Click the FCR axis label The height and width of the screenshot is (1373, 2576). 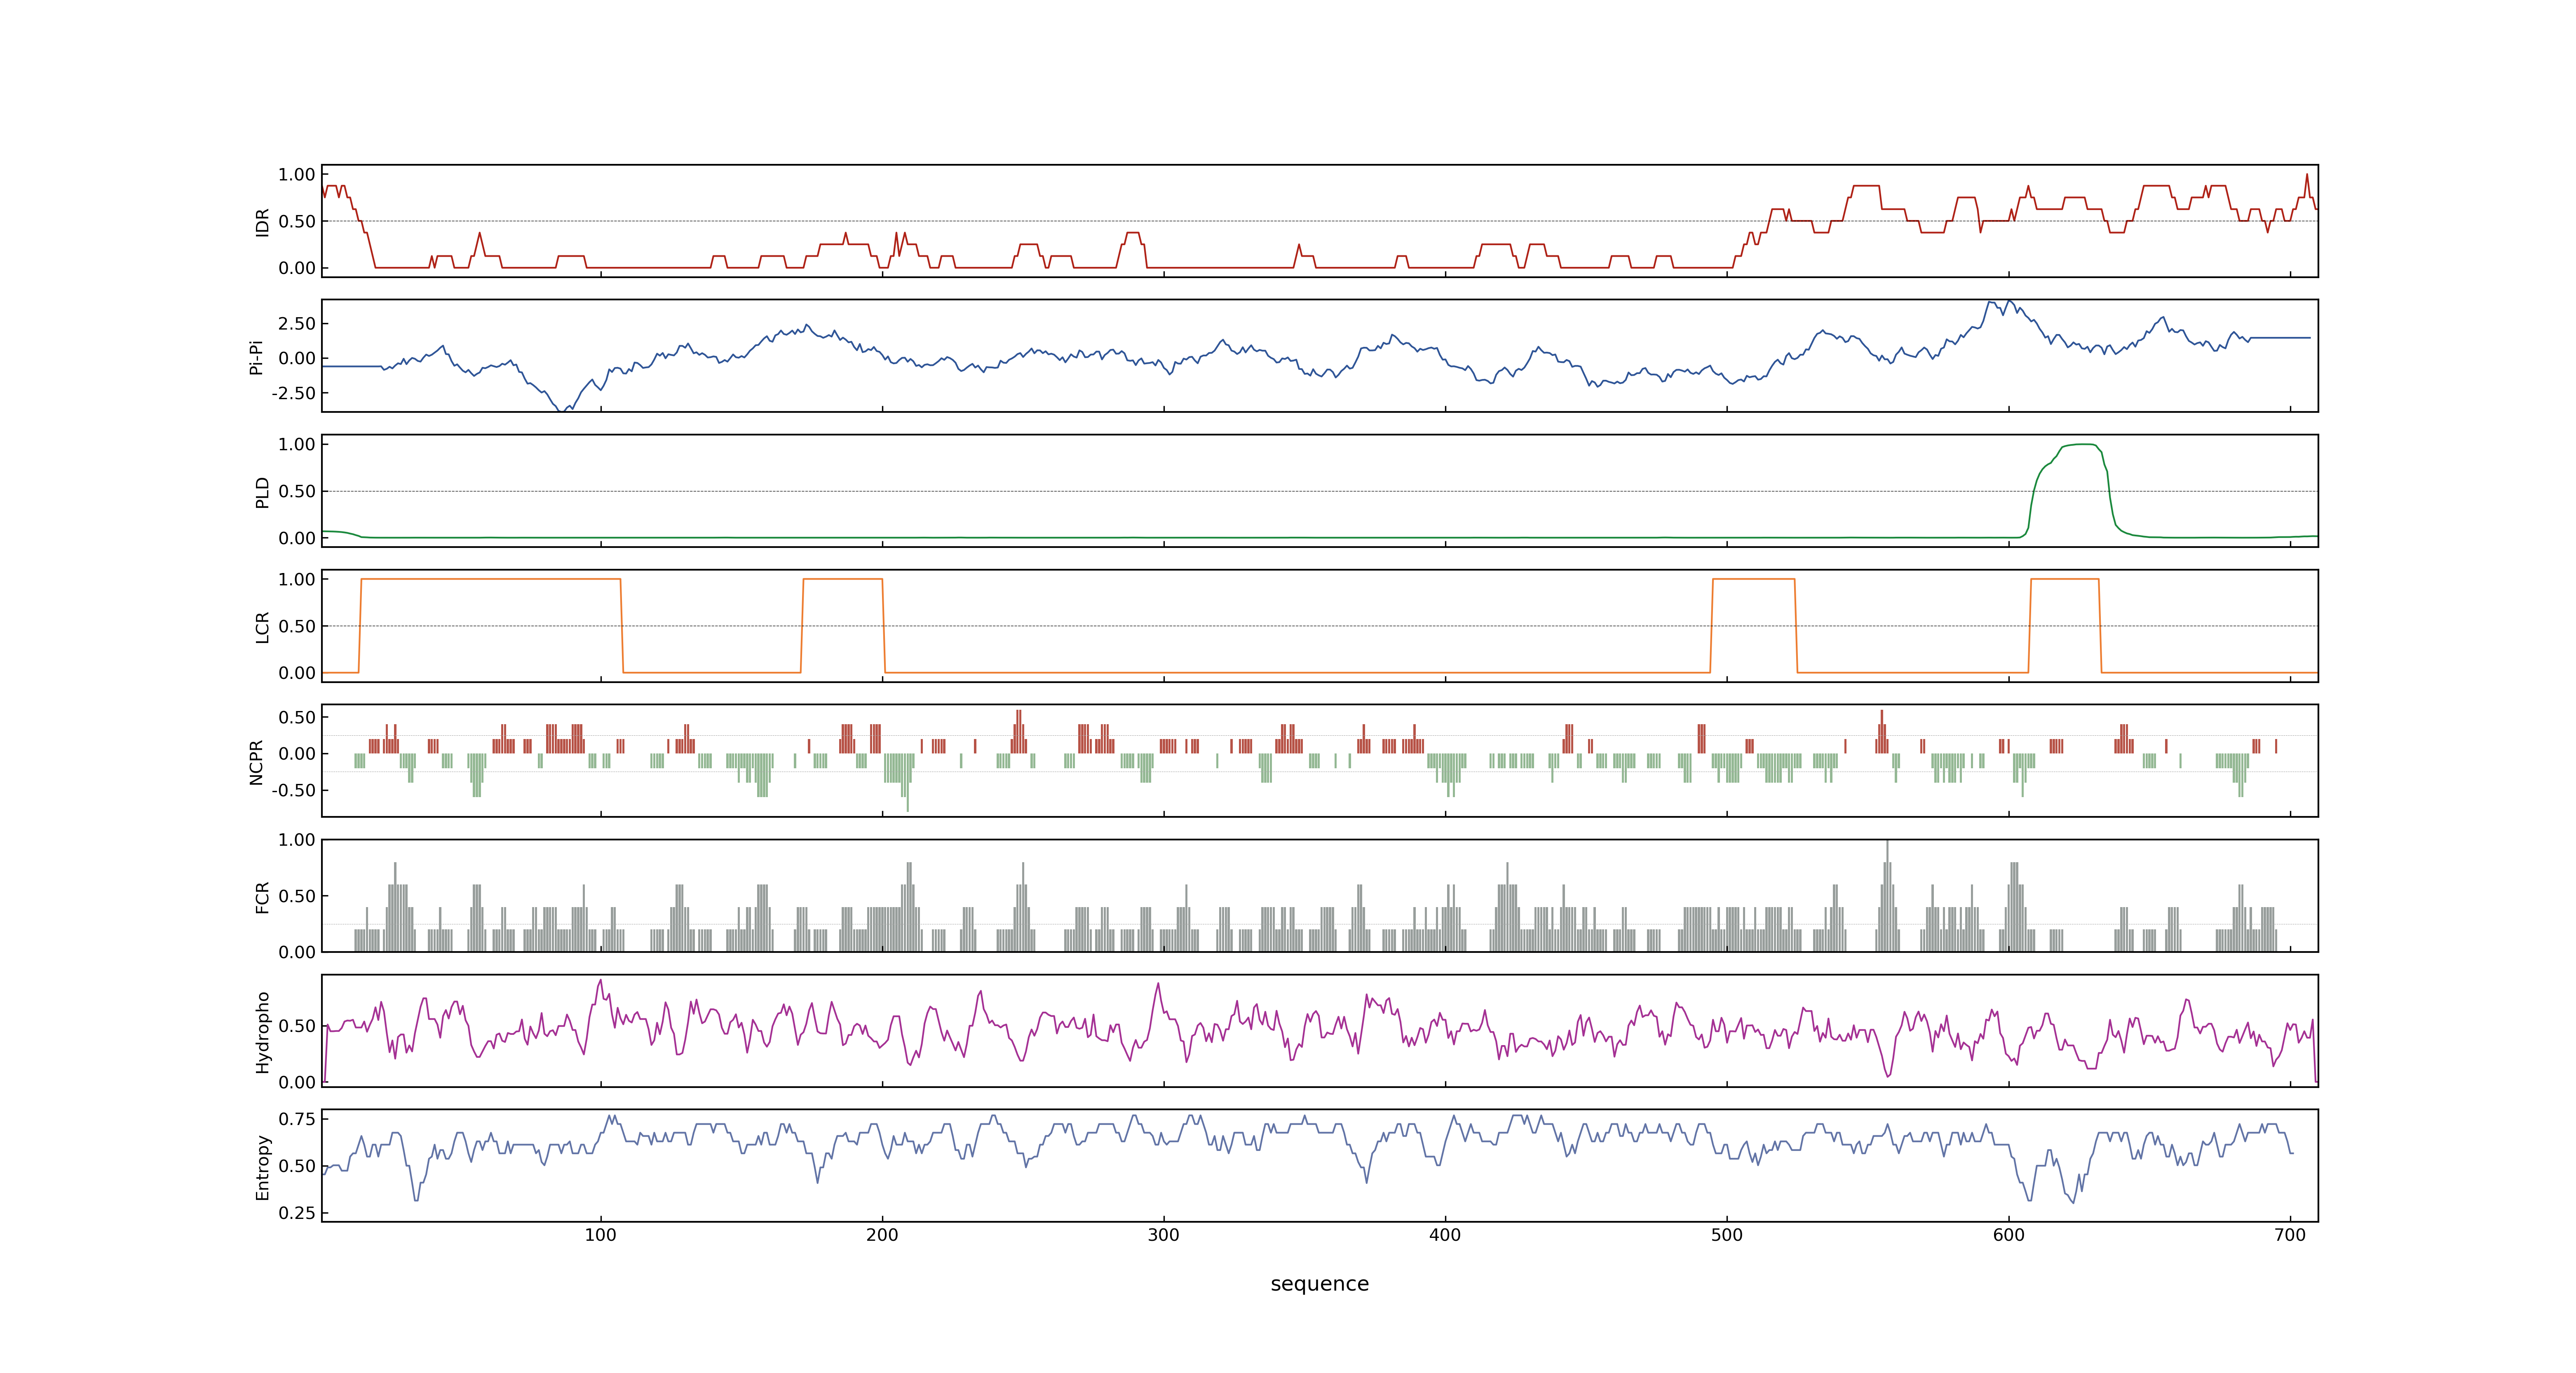[263, 896]
